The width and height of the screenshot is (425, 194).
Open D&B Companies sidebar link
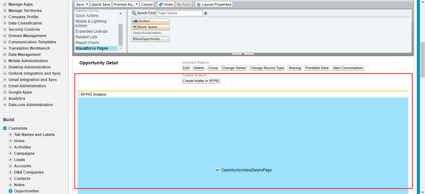coord(29,172)
